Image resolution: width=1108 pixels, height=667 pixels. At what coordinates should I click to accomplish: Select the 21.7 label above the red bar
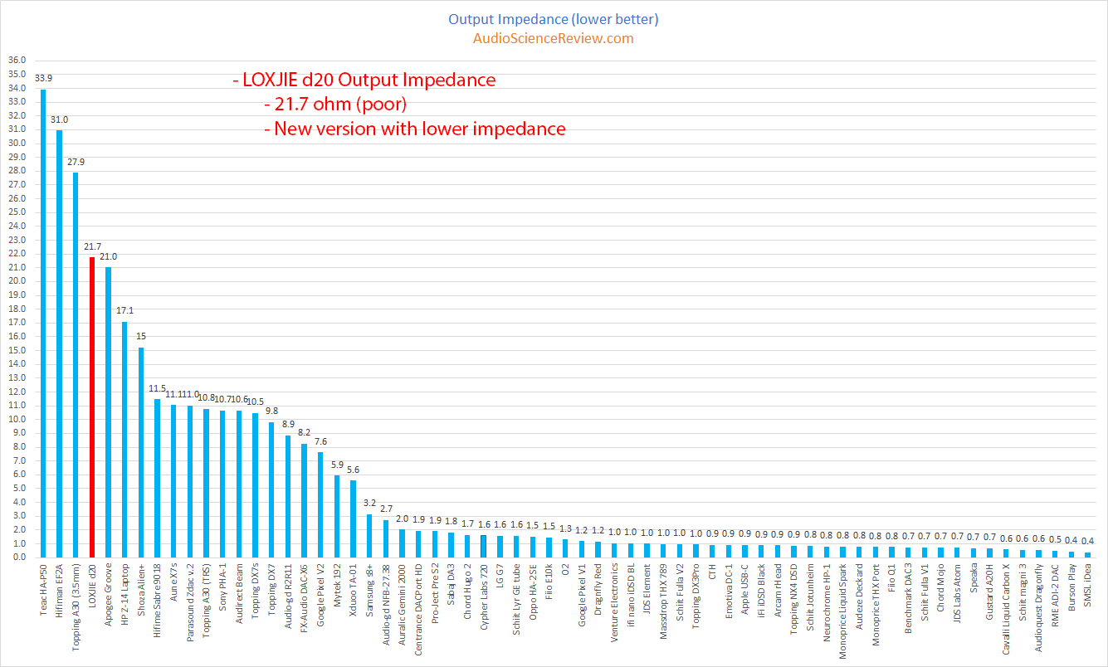pos(92,247)
